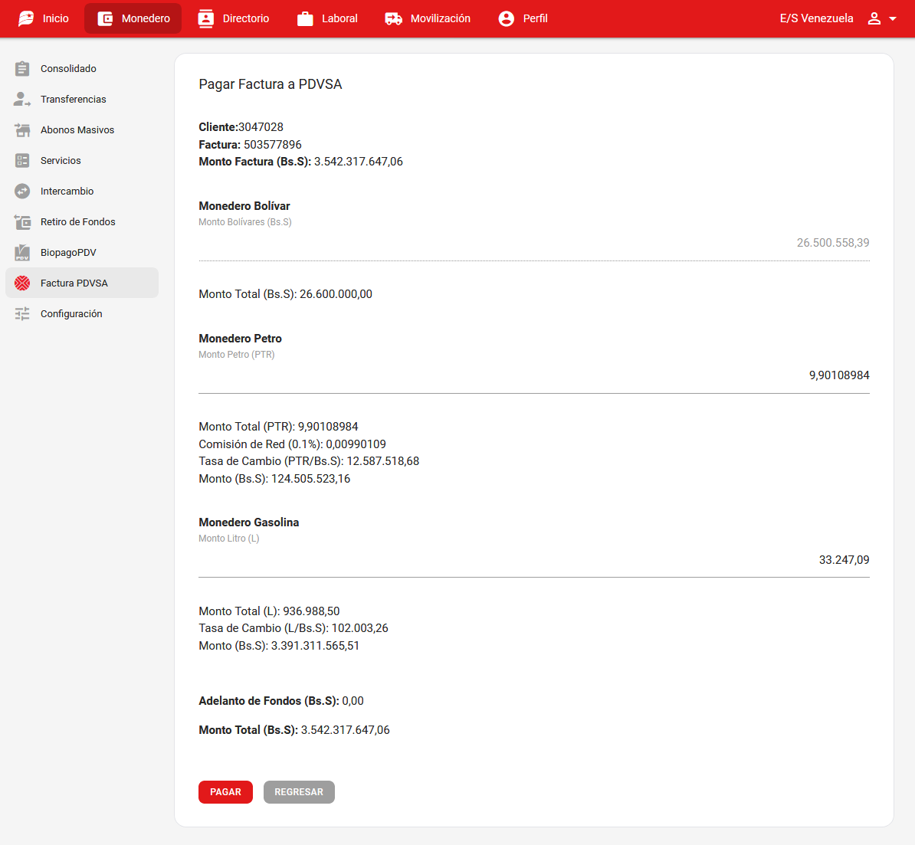The height and width of the screenshot is (845, 915).
Task: Click Monto (Bs.S) 3.391.311.565,51 line
Action: tap(279, 645)
